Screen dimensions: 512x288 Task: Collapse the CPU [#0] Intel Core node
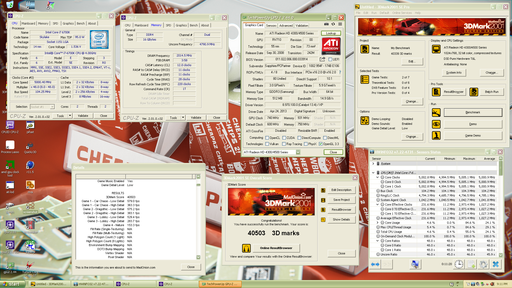(x=373, y=173)
